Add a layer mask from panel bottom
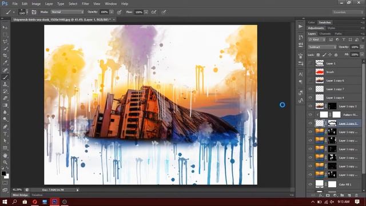 [328, 195]
